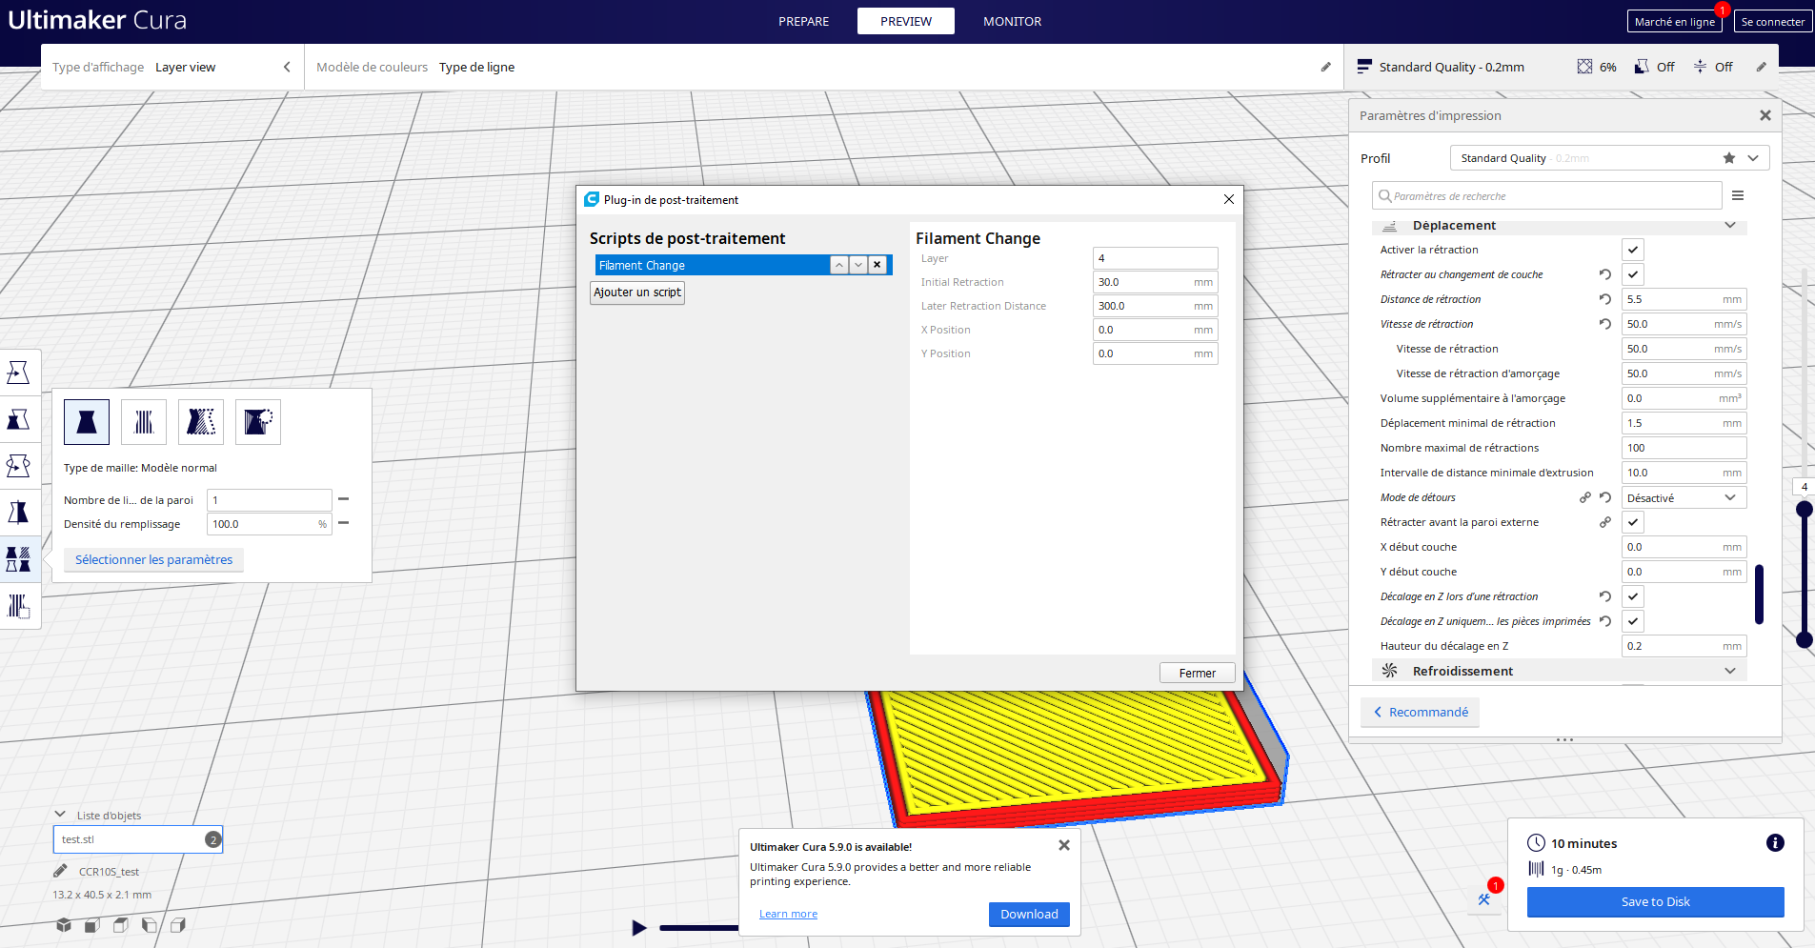1815x948 pixels.
Task: Click Fermer in post-processing dialog
Action: 1198,673
